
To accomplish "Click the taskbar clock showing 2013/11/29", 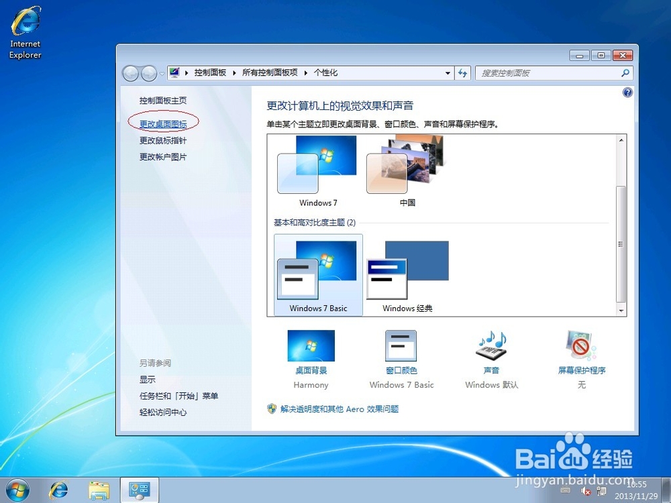I will [636, 491].
